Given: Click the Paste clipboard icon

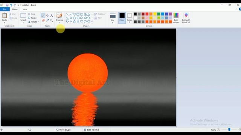Looking at the screenshot, I should 5,15.
